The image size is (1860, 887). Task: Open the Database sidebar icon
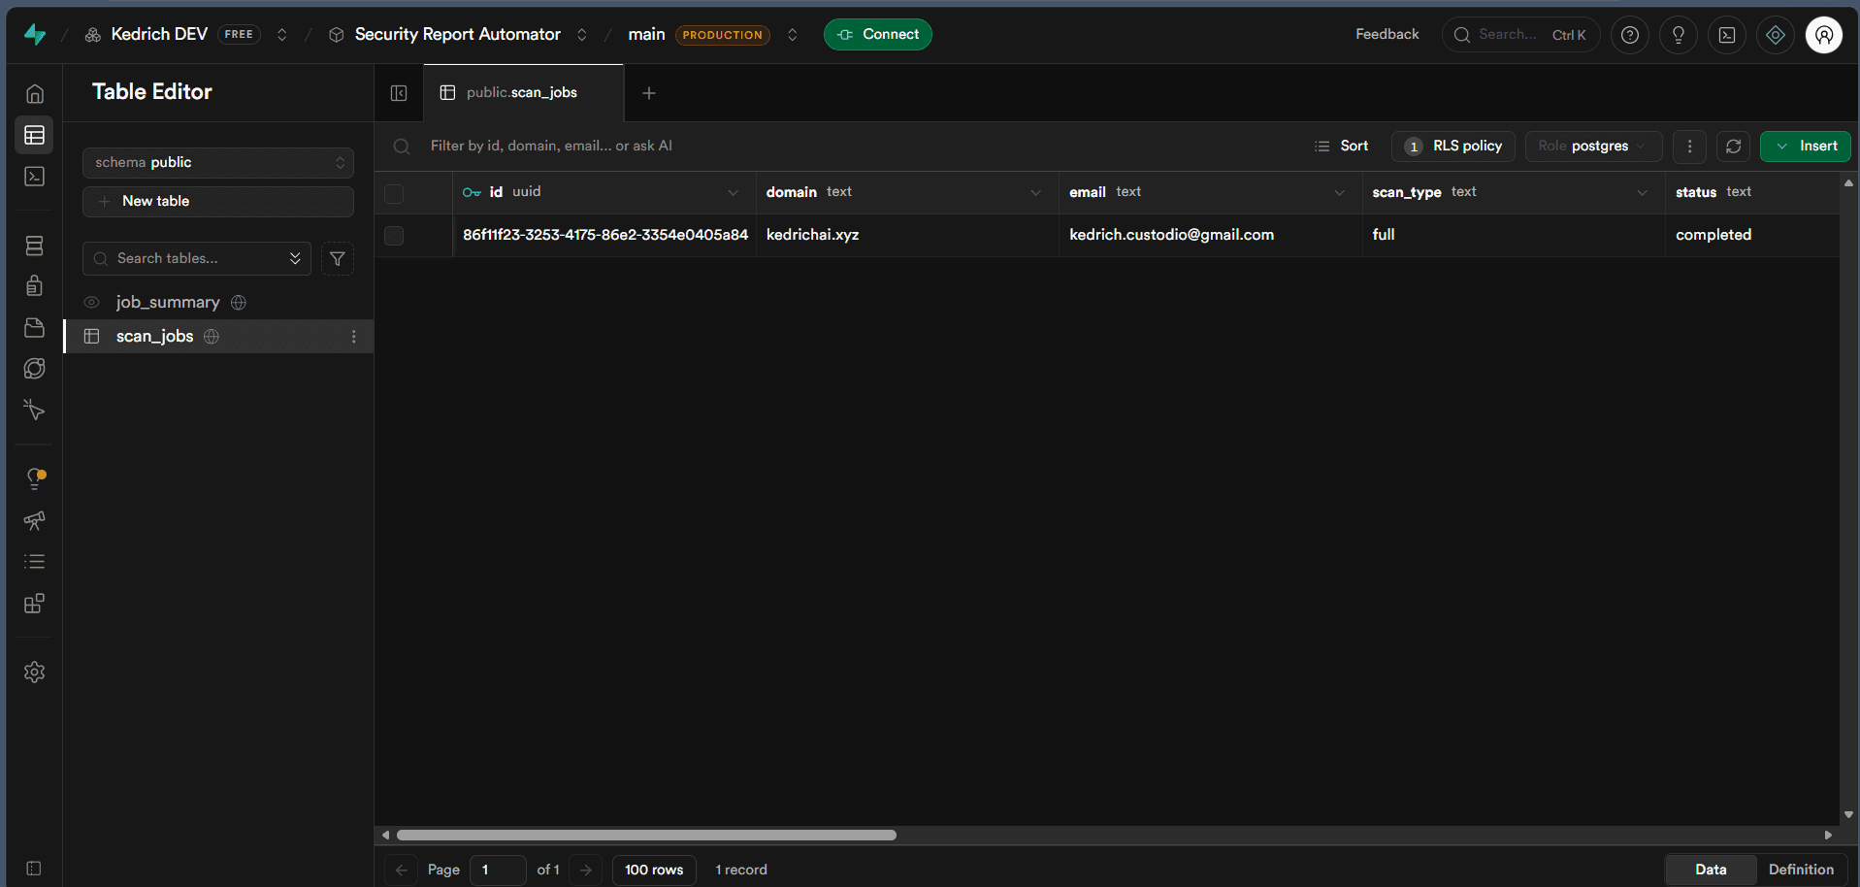(35, 246)
